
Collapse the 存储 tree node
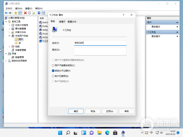coord(6,54)
